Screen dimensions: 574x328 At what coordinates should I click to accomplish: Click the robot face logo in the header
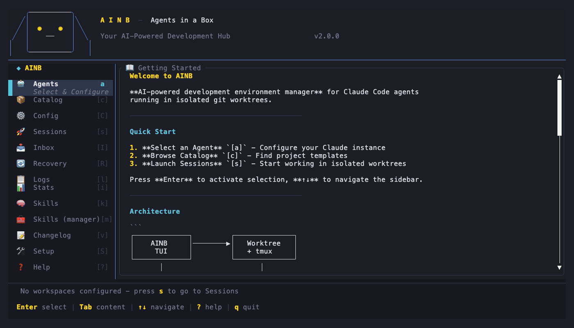coord(50,33)
